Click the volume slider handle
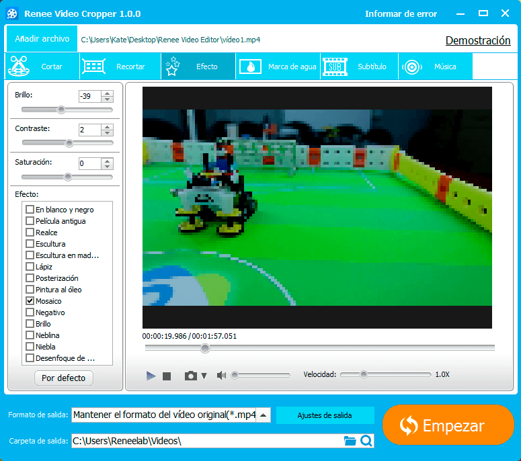This screenshot has height=461, width=521. (235, 375)
